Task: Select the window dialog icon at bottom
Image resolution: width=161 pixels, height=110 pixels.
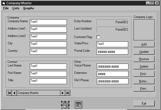Action: coord(79,104)
